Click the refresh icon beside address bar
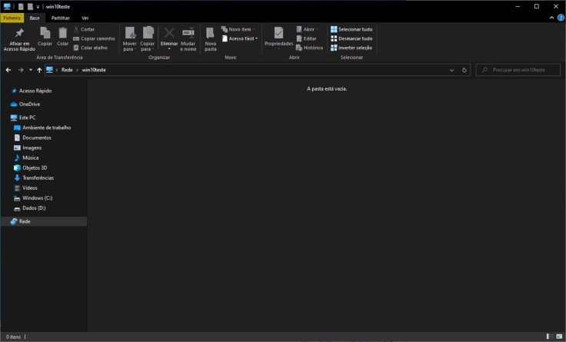Viewport: 566px width, 342px height. tap(464, 70)
